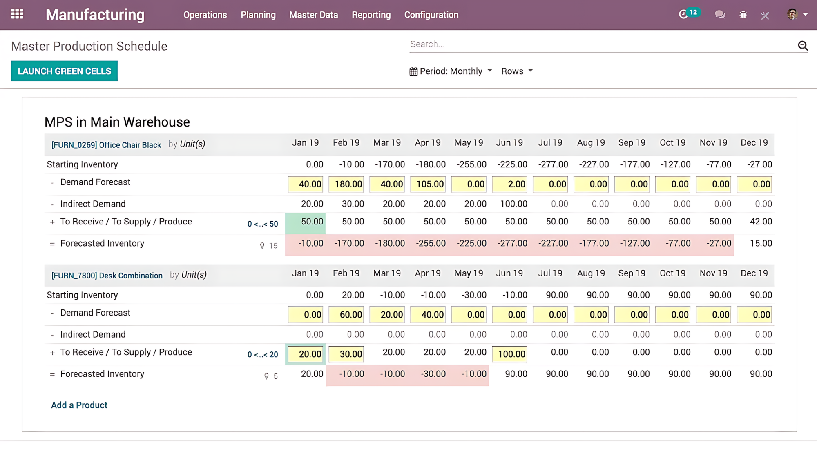Image resolution: width=817 pixels, height=449 pixels.
Task: Open the Office Chair Black product link
Action: 106,145
